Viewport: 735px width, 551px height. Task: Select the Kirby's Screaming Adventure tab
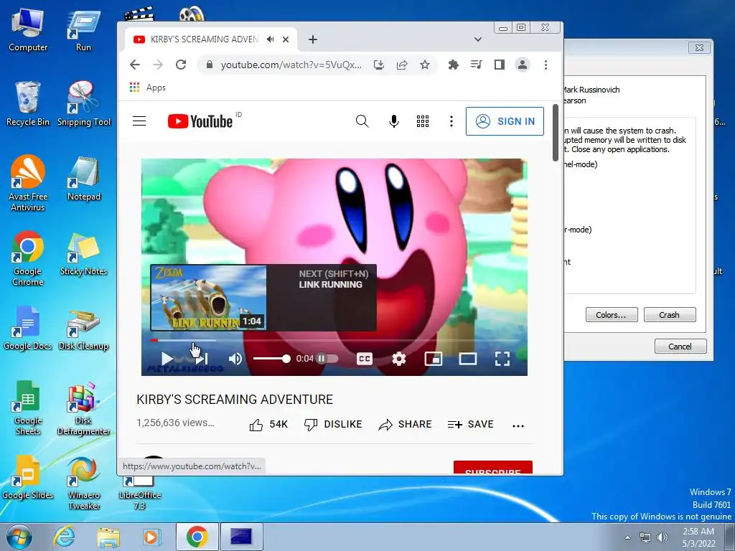[x=211, y=39]
